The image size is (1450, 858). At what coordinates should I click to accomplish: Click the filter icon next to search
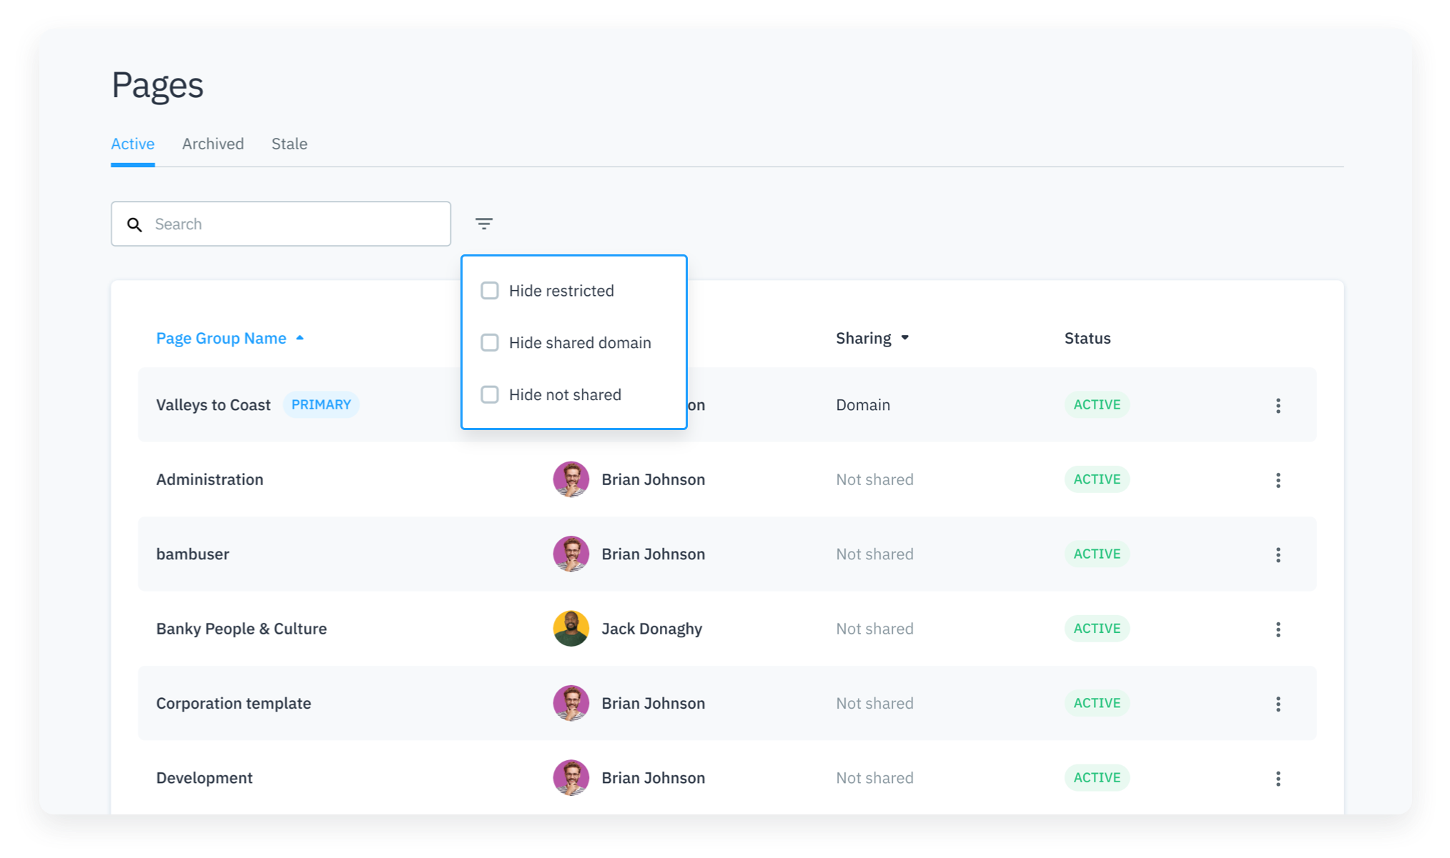tap(484, 224)
